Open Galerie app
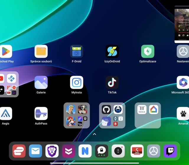Viewport: 189px width, 165px height. pos(41,82)
